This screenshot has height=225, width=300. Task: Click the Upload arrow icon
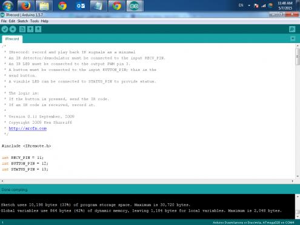click(13, 29)
